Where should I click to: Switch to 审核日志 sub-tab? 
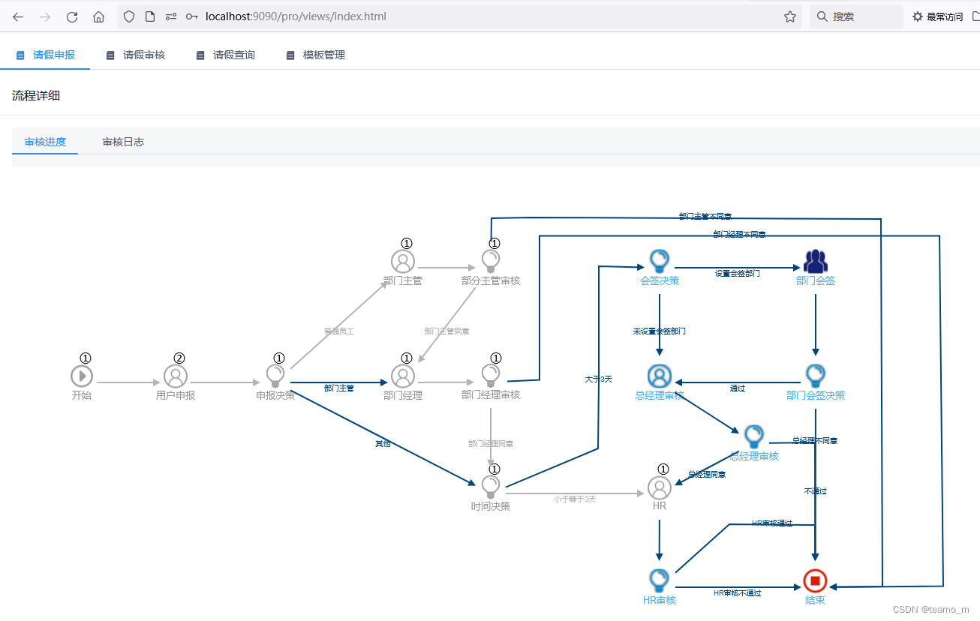(123, 142)
